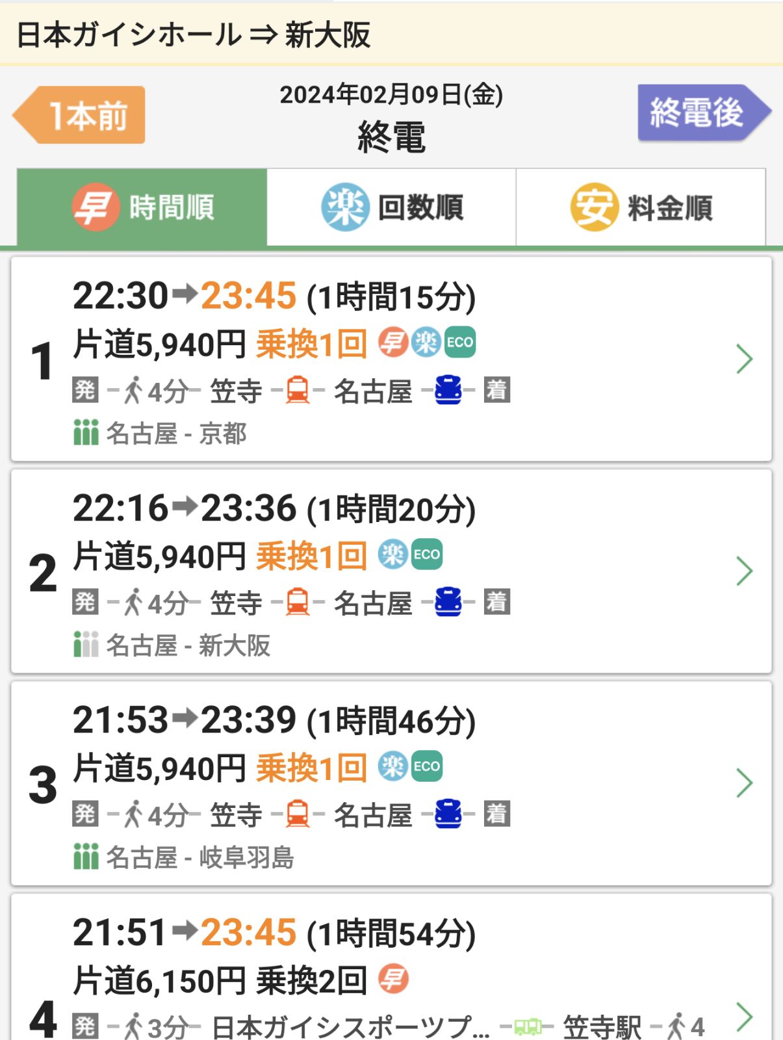Open the 21:53→23:39 route card

coord(391,783)
